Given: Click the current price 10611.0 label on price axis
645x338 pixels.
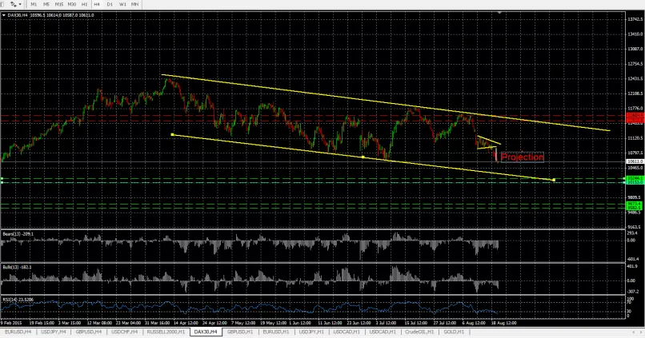Looking at the screenshot, I should pos(635,162).
